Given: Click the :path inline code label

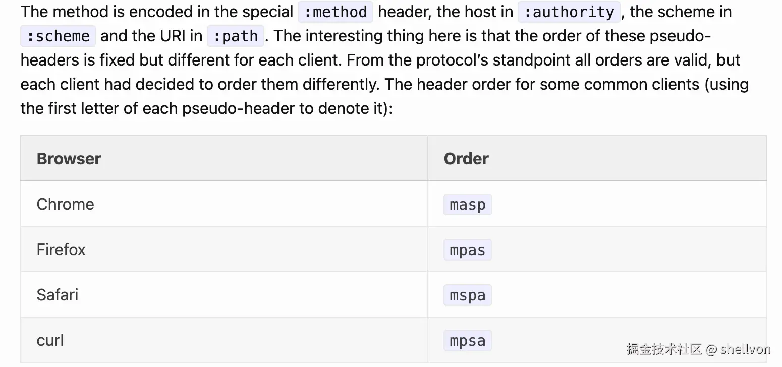Looking at the screenshot, I should [235, 36].
